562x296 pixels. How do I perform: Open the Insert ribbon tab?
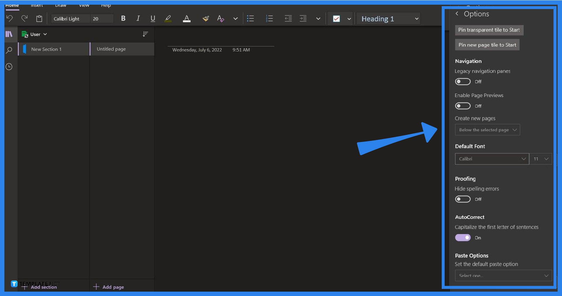point(37,5)
